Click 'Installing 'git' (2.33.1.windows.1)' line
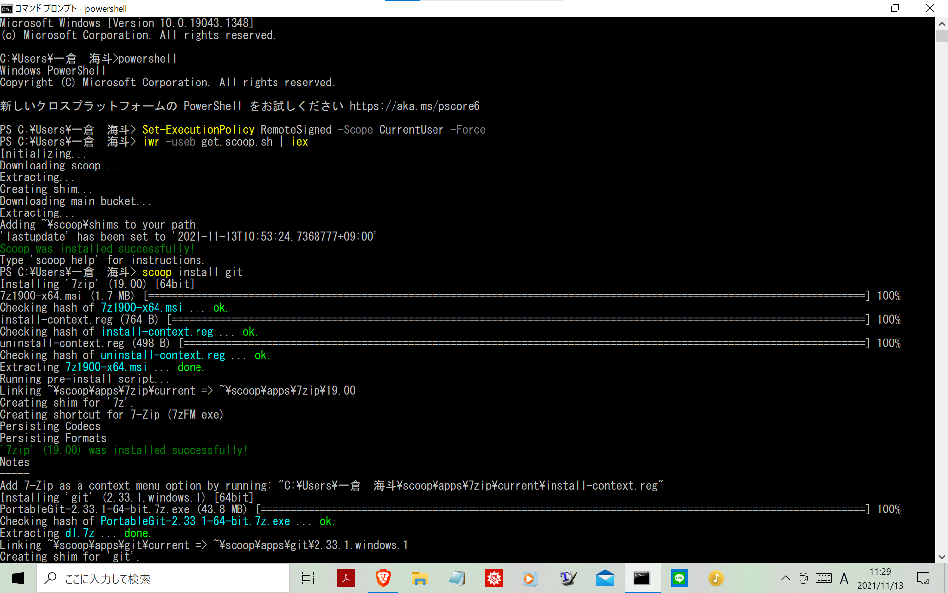948x593 pixels. pos(127,498)
